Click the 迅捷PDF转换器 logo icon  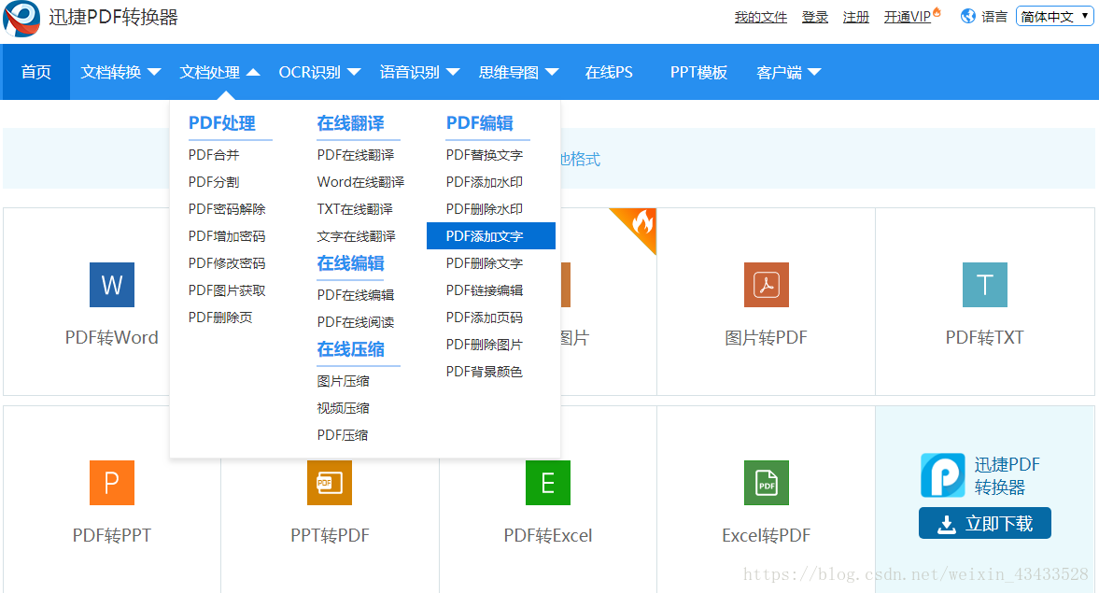(21, 19)
